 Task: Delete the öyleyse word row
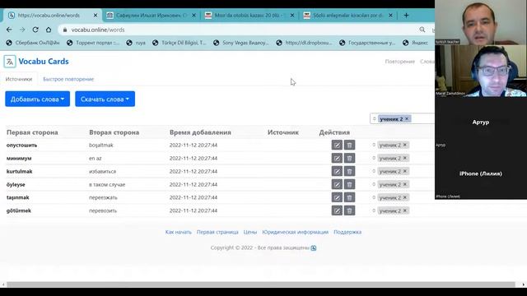coord(349,184)
